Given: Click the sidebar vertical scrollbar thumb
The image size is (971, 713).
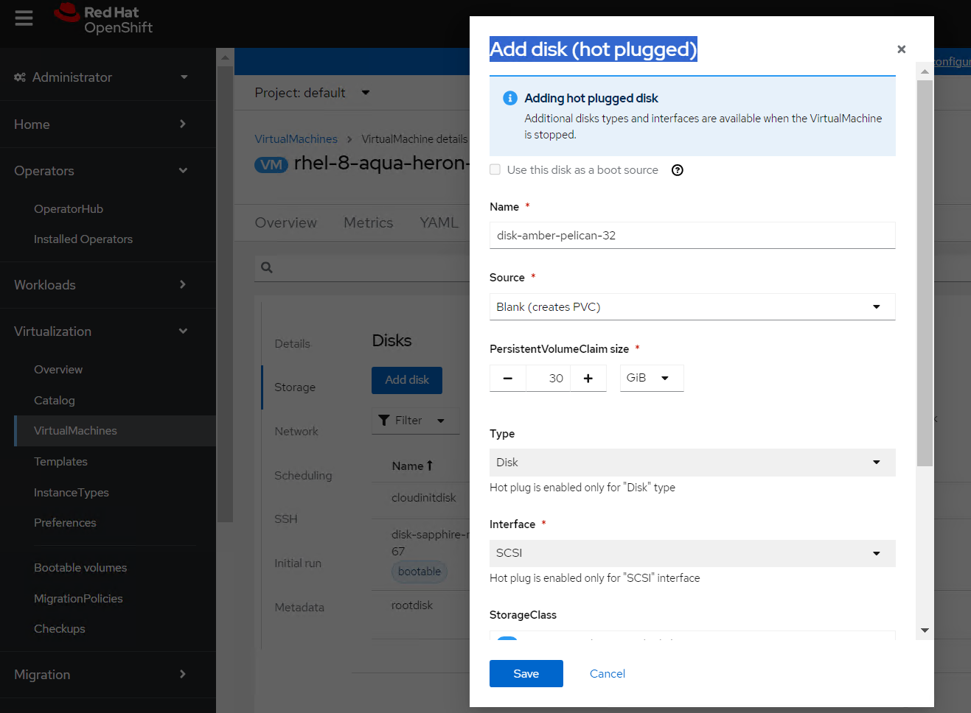Looking at the screenshot, I should pyautogui.click(x=225, y=293).
